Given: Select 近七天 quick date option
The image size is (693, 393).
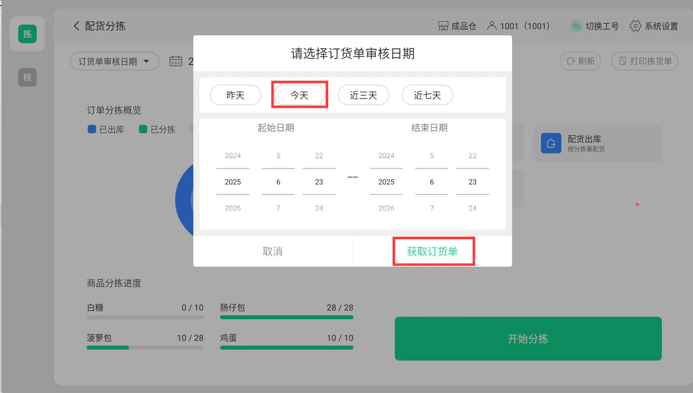Looking at the screenshot, I should [x=427, y=95].
